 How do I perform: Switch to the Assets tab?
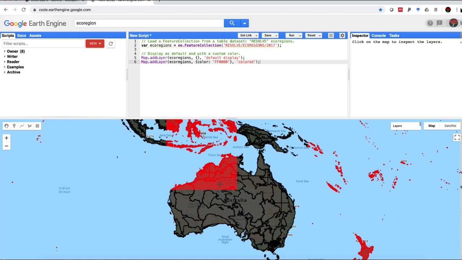[35, 35]
